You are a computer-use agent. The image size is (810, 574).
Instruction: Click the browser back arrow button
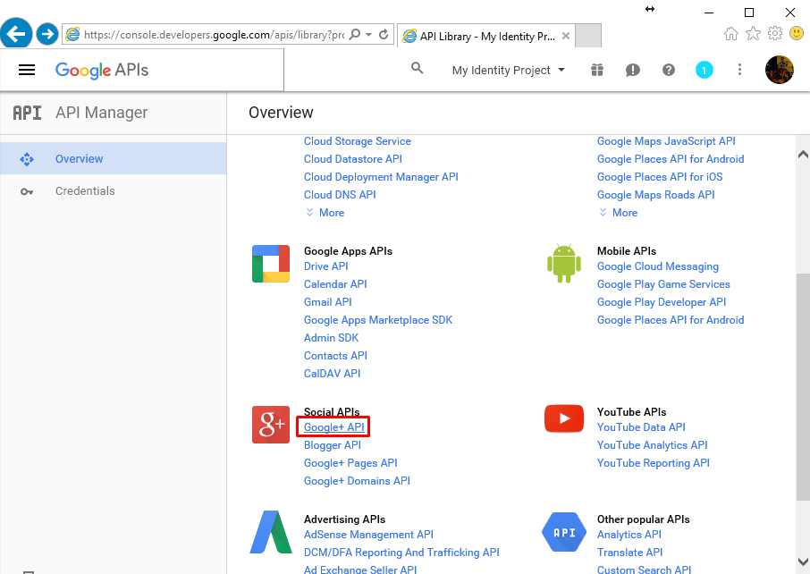pyautogui.click(x=17, y=34)
